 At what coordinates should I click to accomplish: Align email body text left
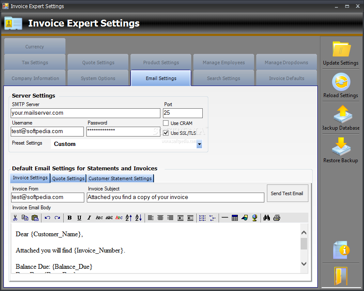click(x=151, y=218)
